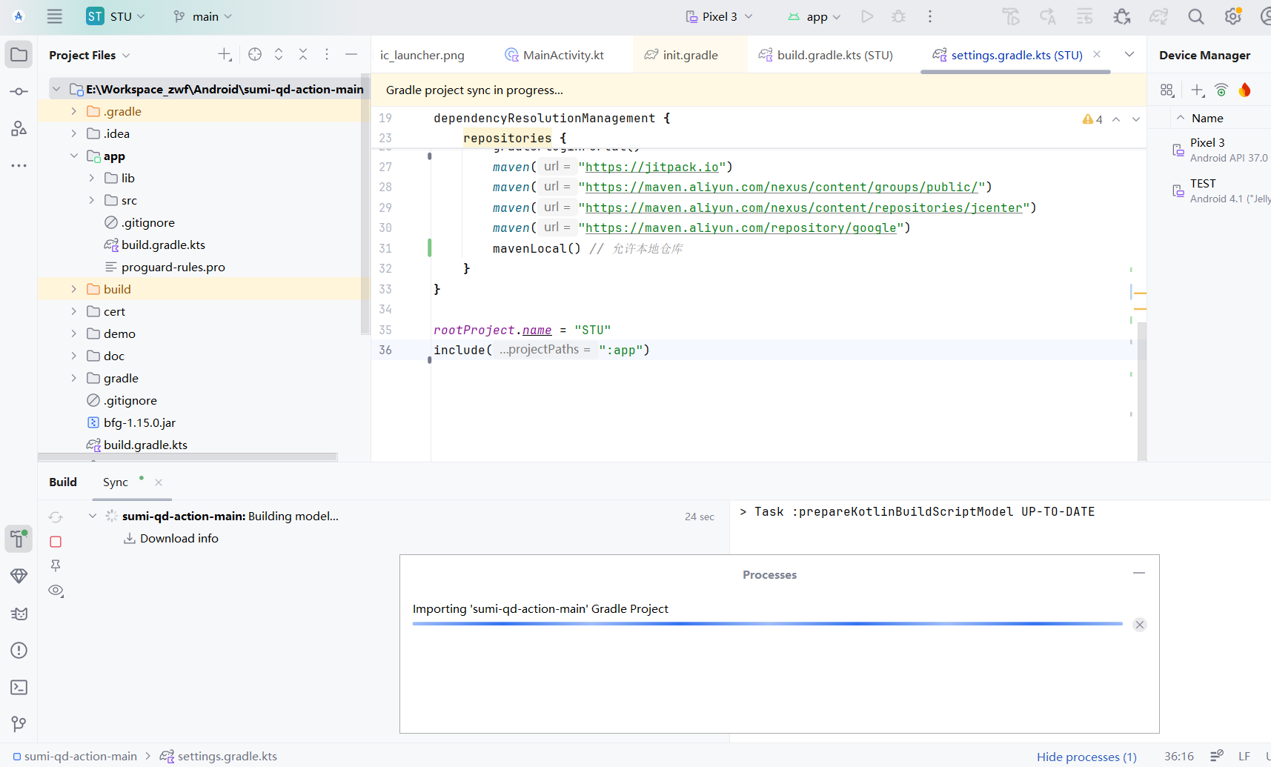Open jitpack.io URL link
1271x767 pixels.
(x=651, y=167)
